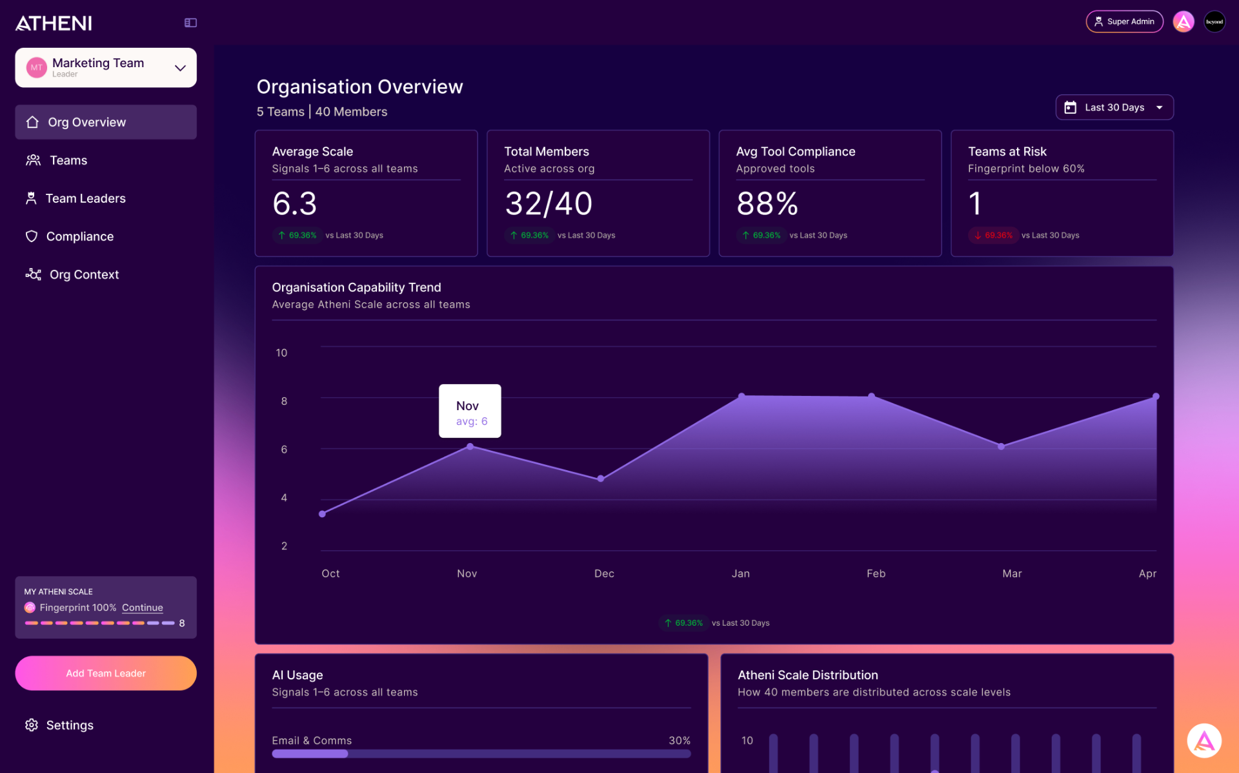Go to Org Overview page

click(106, 122)
